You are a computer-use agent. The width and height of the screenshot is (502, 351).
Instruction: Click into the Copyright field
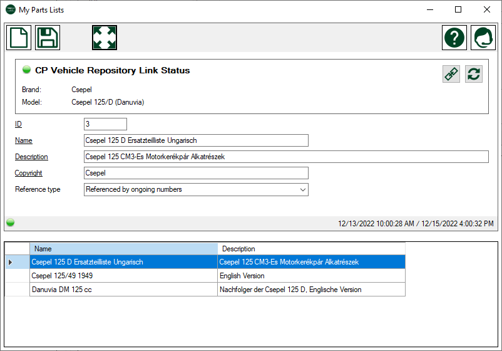click(196, 173)
